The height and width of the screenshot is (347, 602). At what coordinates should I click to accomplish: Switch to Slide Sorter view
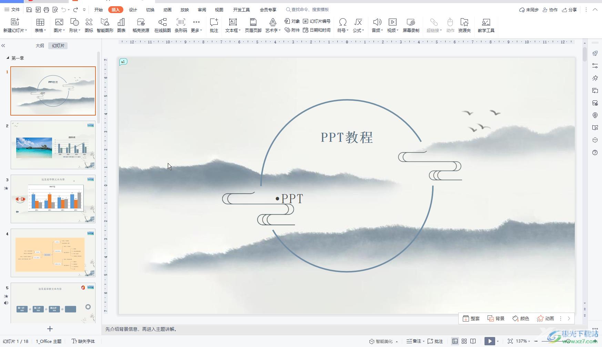tap(464, 341)
